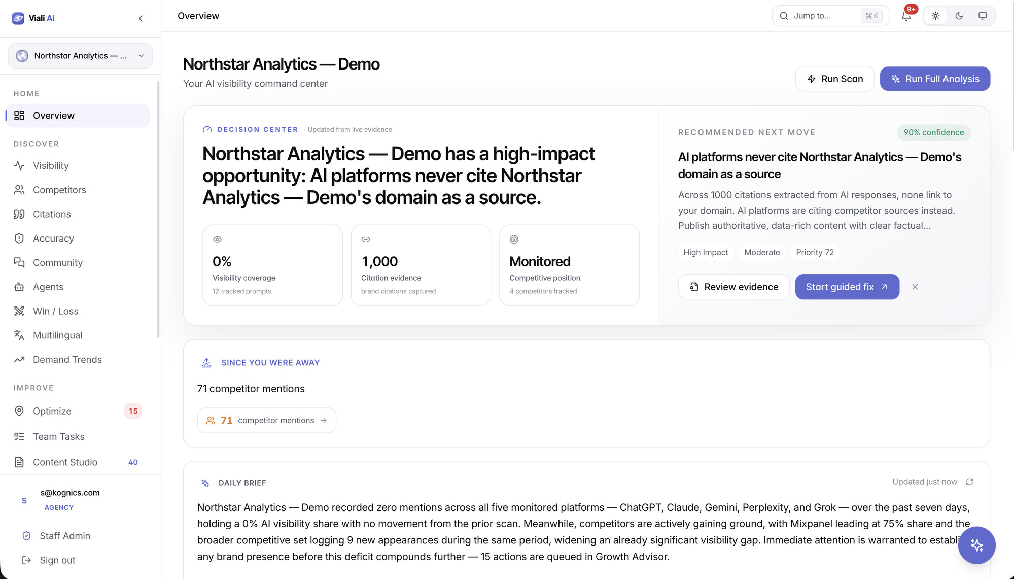This screenshot has width=1014, height=579.
Task: Open the 1,000 Citation evidence card
Action: pyautogui.click(x=421, y=265)
